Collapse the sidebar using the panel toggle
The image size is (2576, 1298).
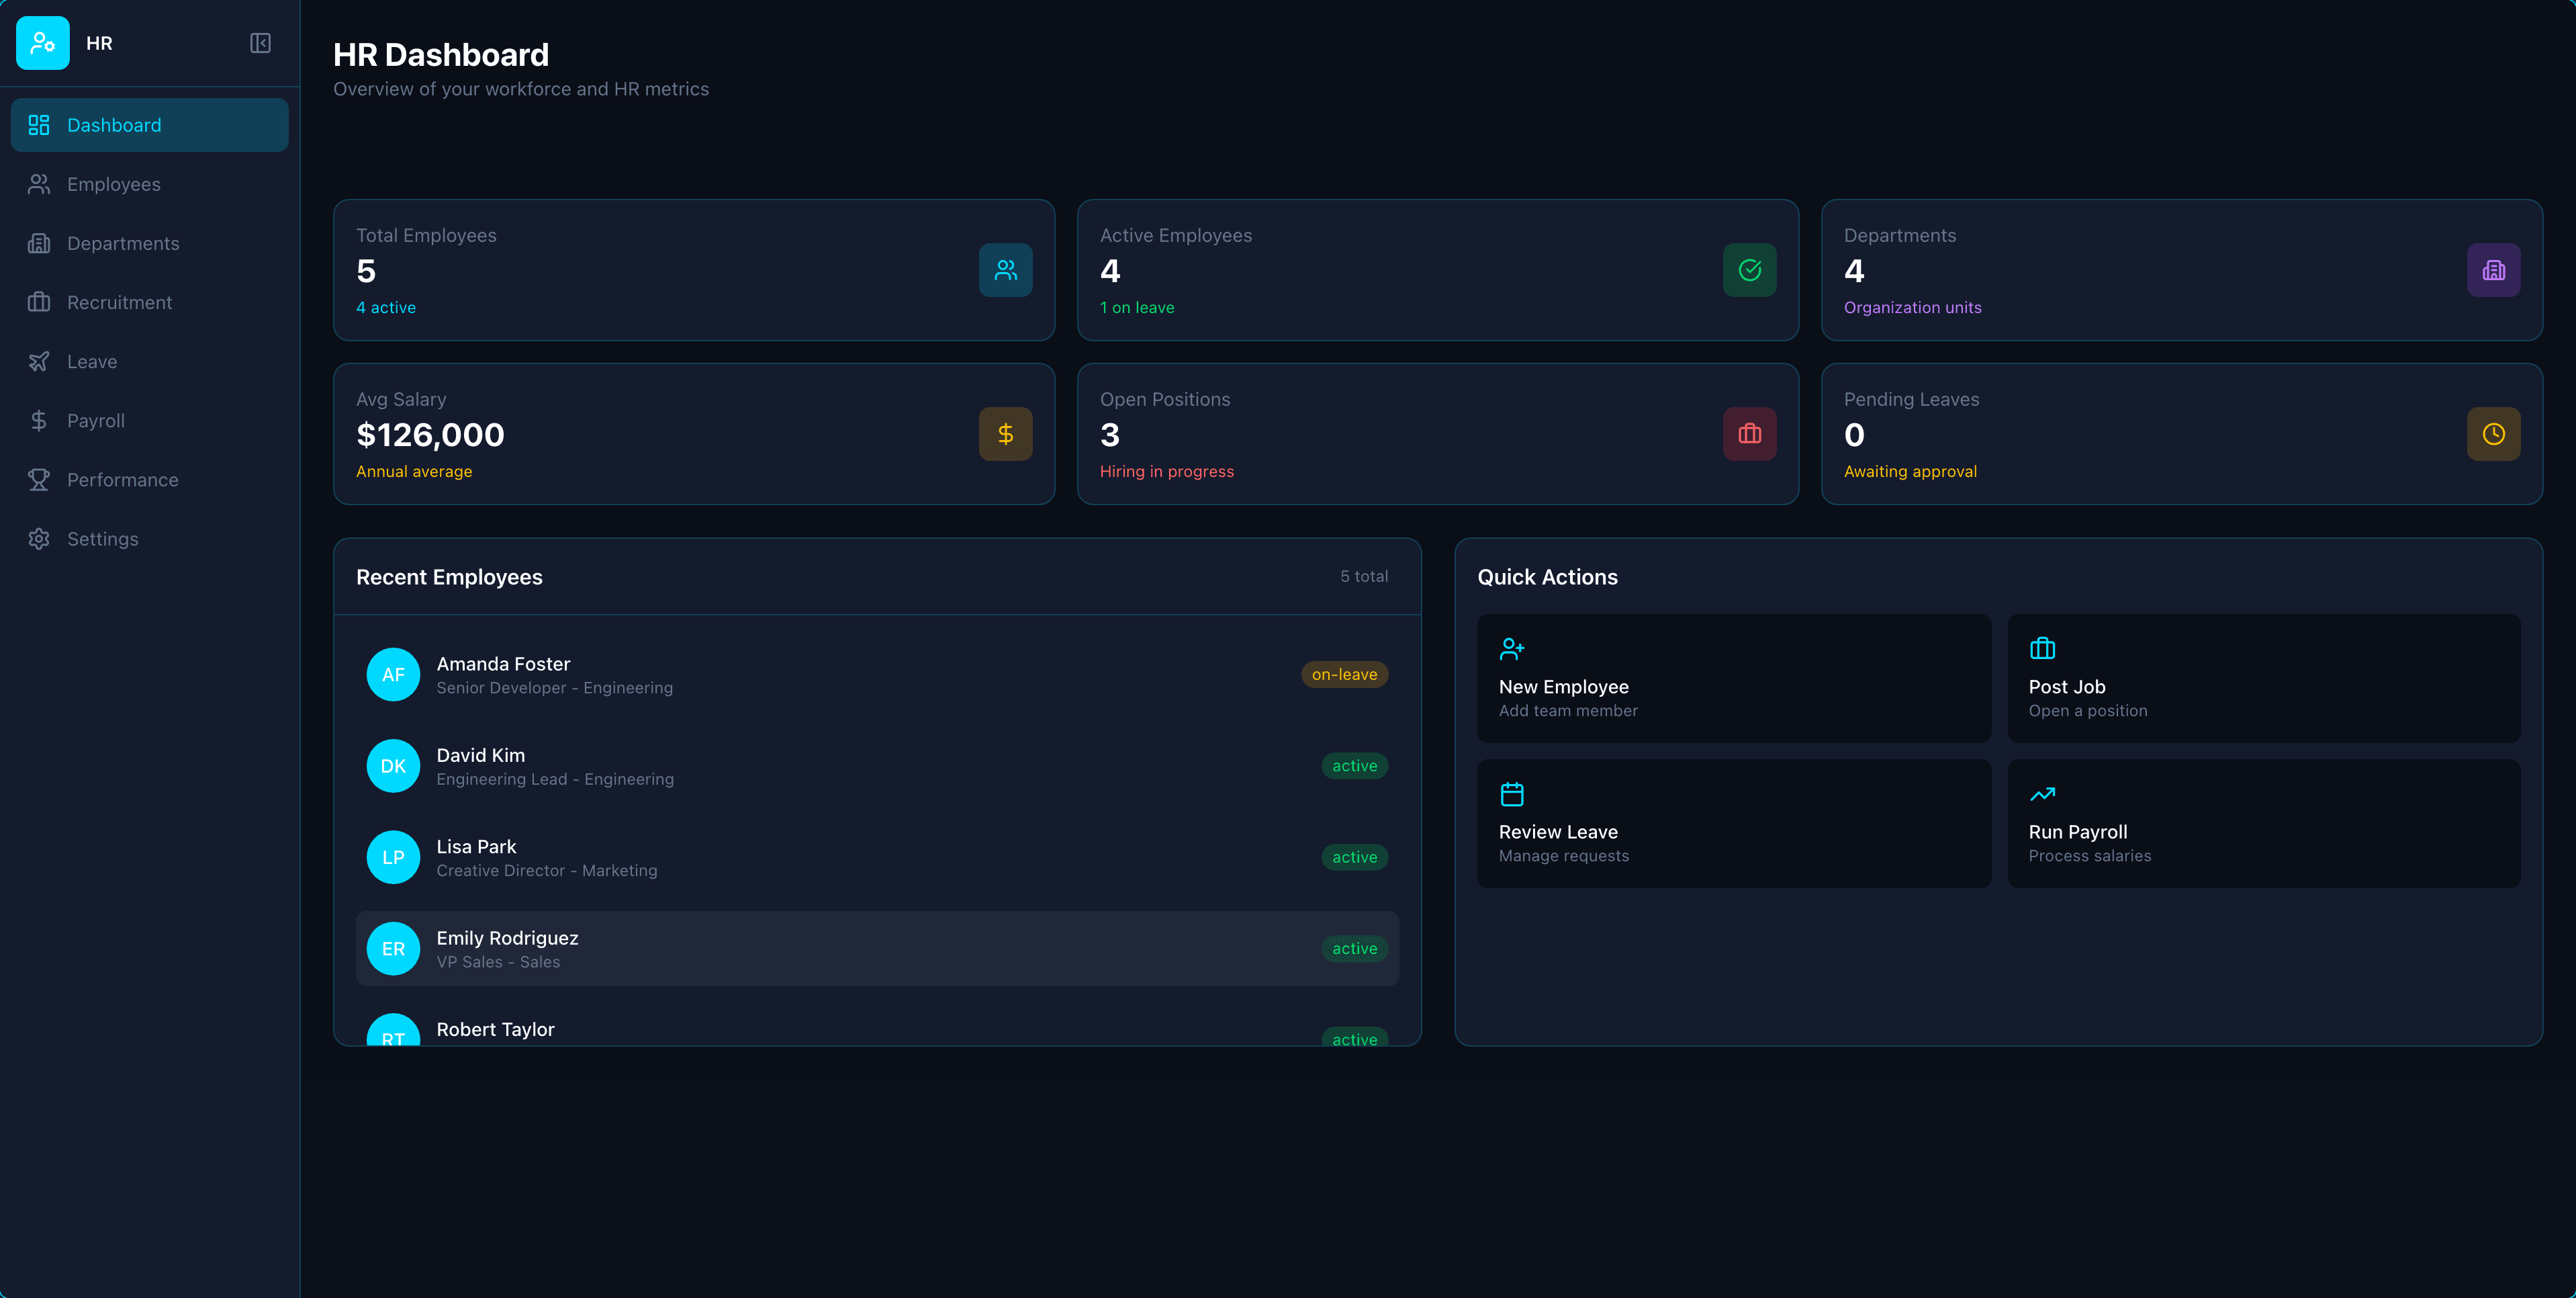click(x=260, y=43)
